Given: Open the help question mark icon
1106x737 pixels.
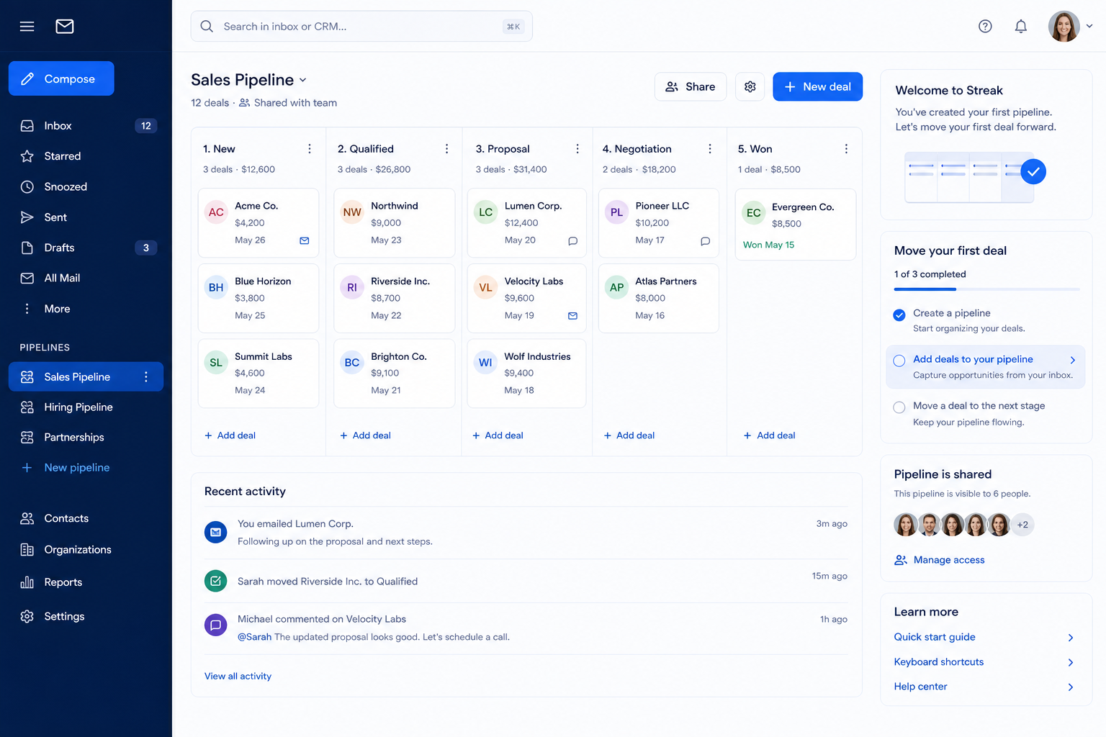Looking at the screenshot, I should click(985, 27).
